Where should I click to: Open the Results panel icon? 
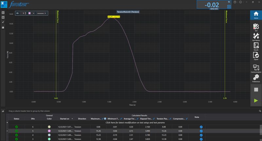click(x=256, y=46)
